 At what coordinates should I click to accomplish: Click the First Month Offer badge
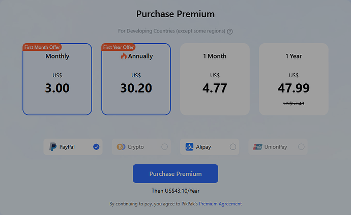(42, 47)
